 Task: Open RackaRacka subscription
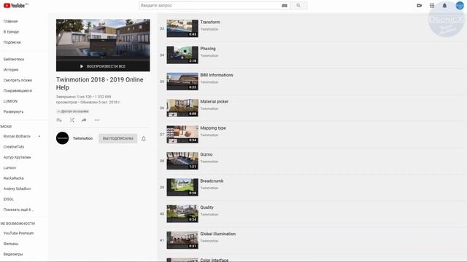(x=13, y=178)
